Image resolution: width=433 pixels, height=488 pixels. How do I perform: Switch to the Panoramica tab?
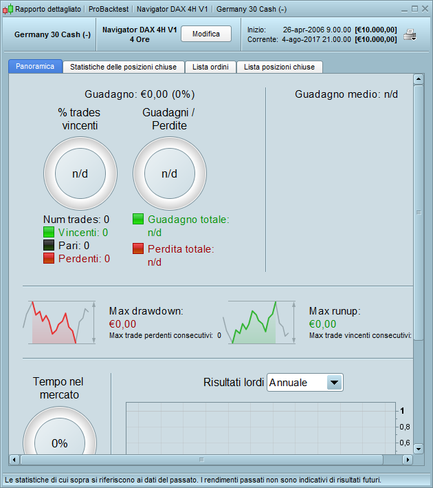(35, 66)
